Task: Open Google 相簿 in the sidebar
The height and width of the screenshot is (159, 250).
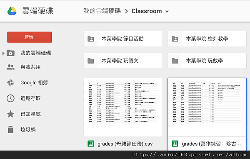Action: (x=34, y=83)
